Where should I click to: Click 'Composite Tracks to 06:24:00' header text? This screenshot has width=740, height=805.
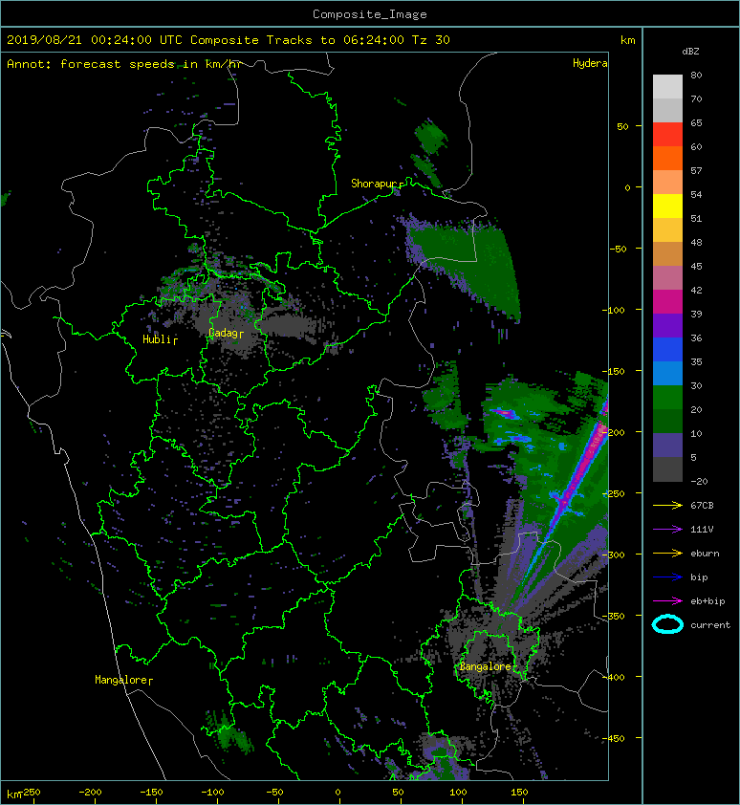[x=296, y=40]
